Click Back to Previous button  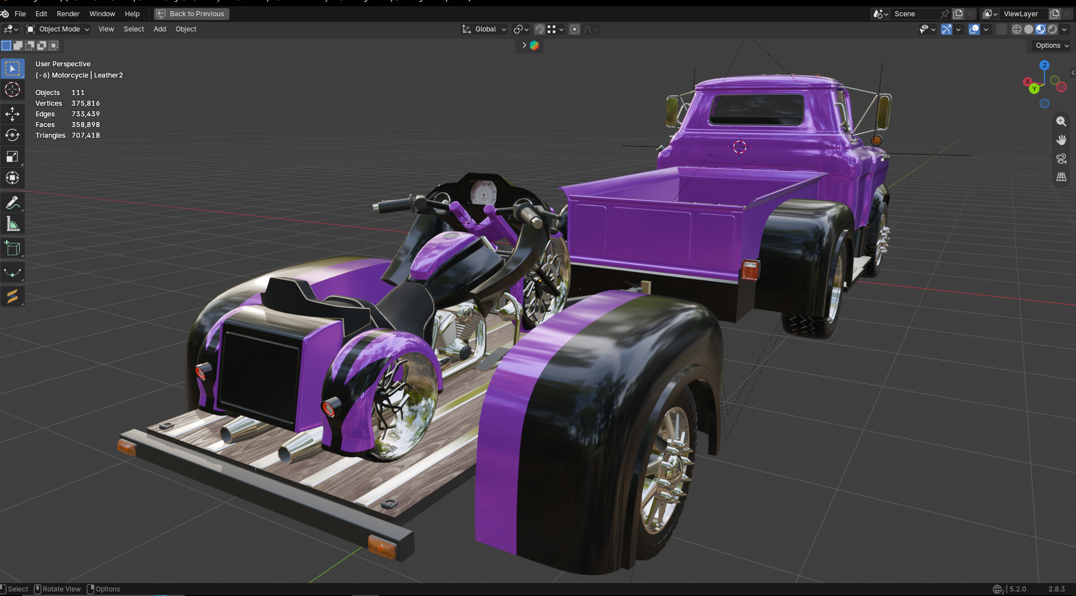(x=191, y=14)
